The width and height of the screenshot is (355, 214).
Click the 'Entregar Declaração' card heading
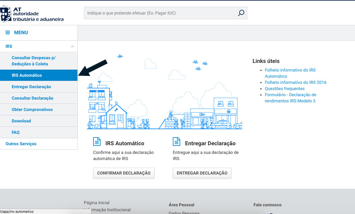coord(210,143)
